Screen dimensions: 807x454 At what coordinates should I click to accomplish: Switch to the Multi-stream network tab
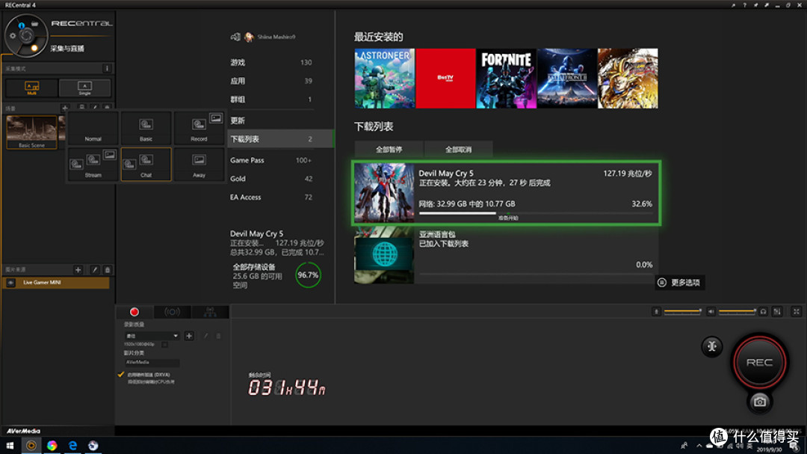click(x=210, y=312)
